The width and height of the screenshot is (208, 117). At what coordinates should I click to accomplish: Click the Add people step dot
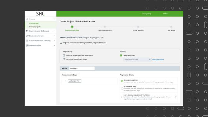[171, 27]
